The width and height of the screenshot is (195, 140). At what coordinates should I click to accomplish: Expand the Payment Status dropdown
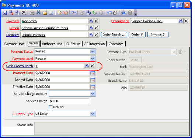93,51
